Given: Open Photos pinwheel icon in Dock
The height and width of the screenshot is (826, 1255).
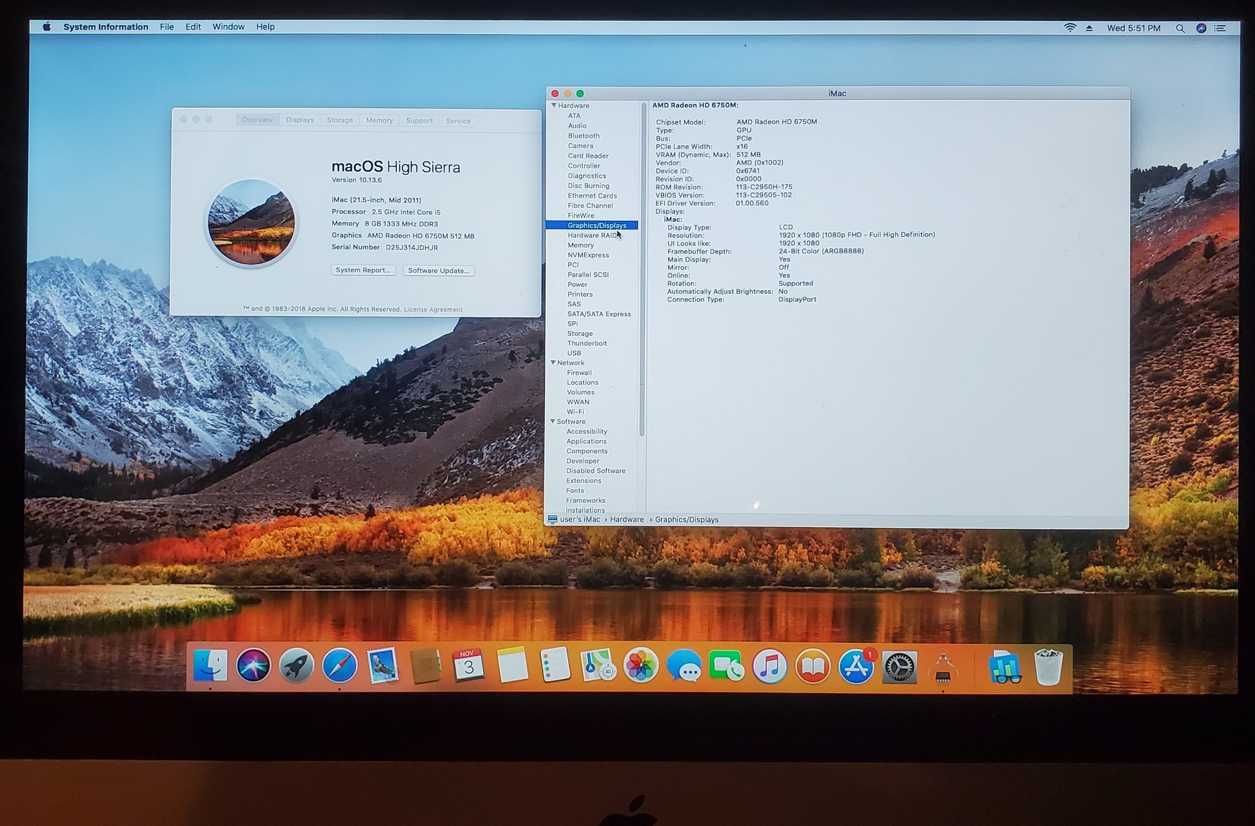Looking at the screenshot, I should 641,665.
